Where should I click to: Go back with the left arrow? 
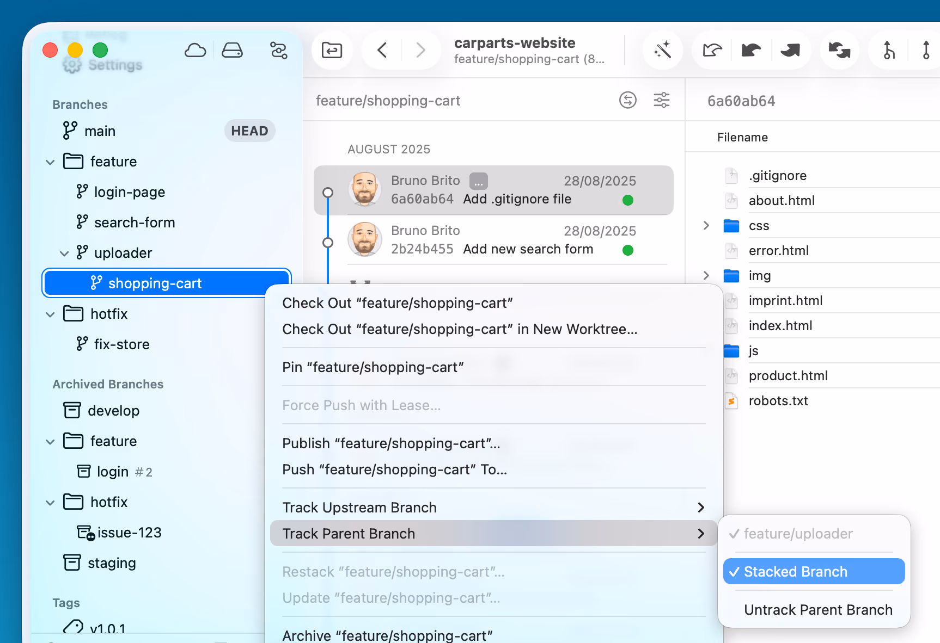382,51
